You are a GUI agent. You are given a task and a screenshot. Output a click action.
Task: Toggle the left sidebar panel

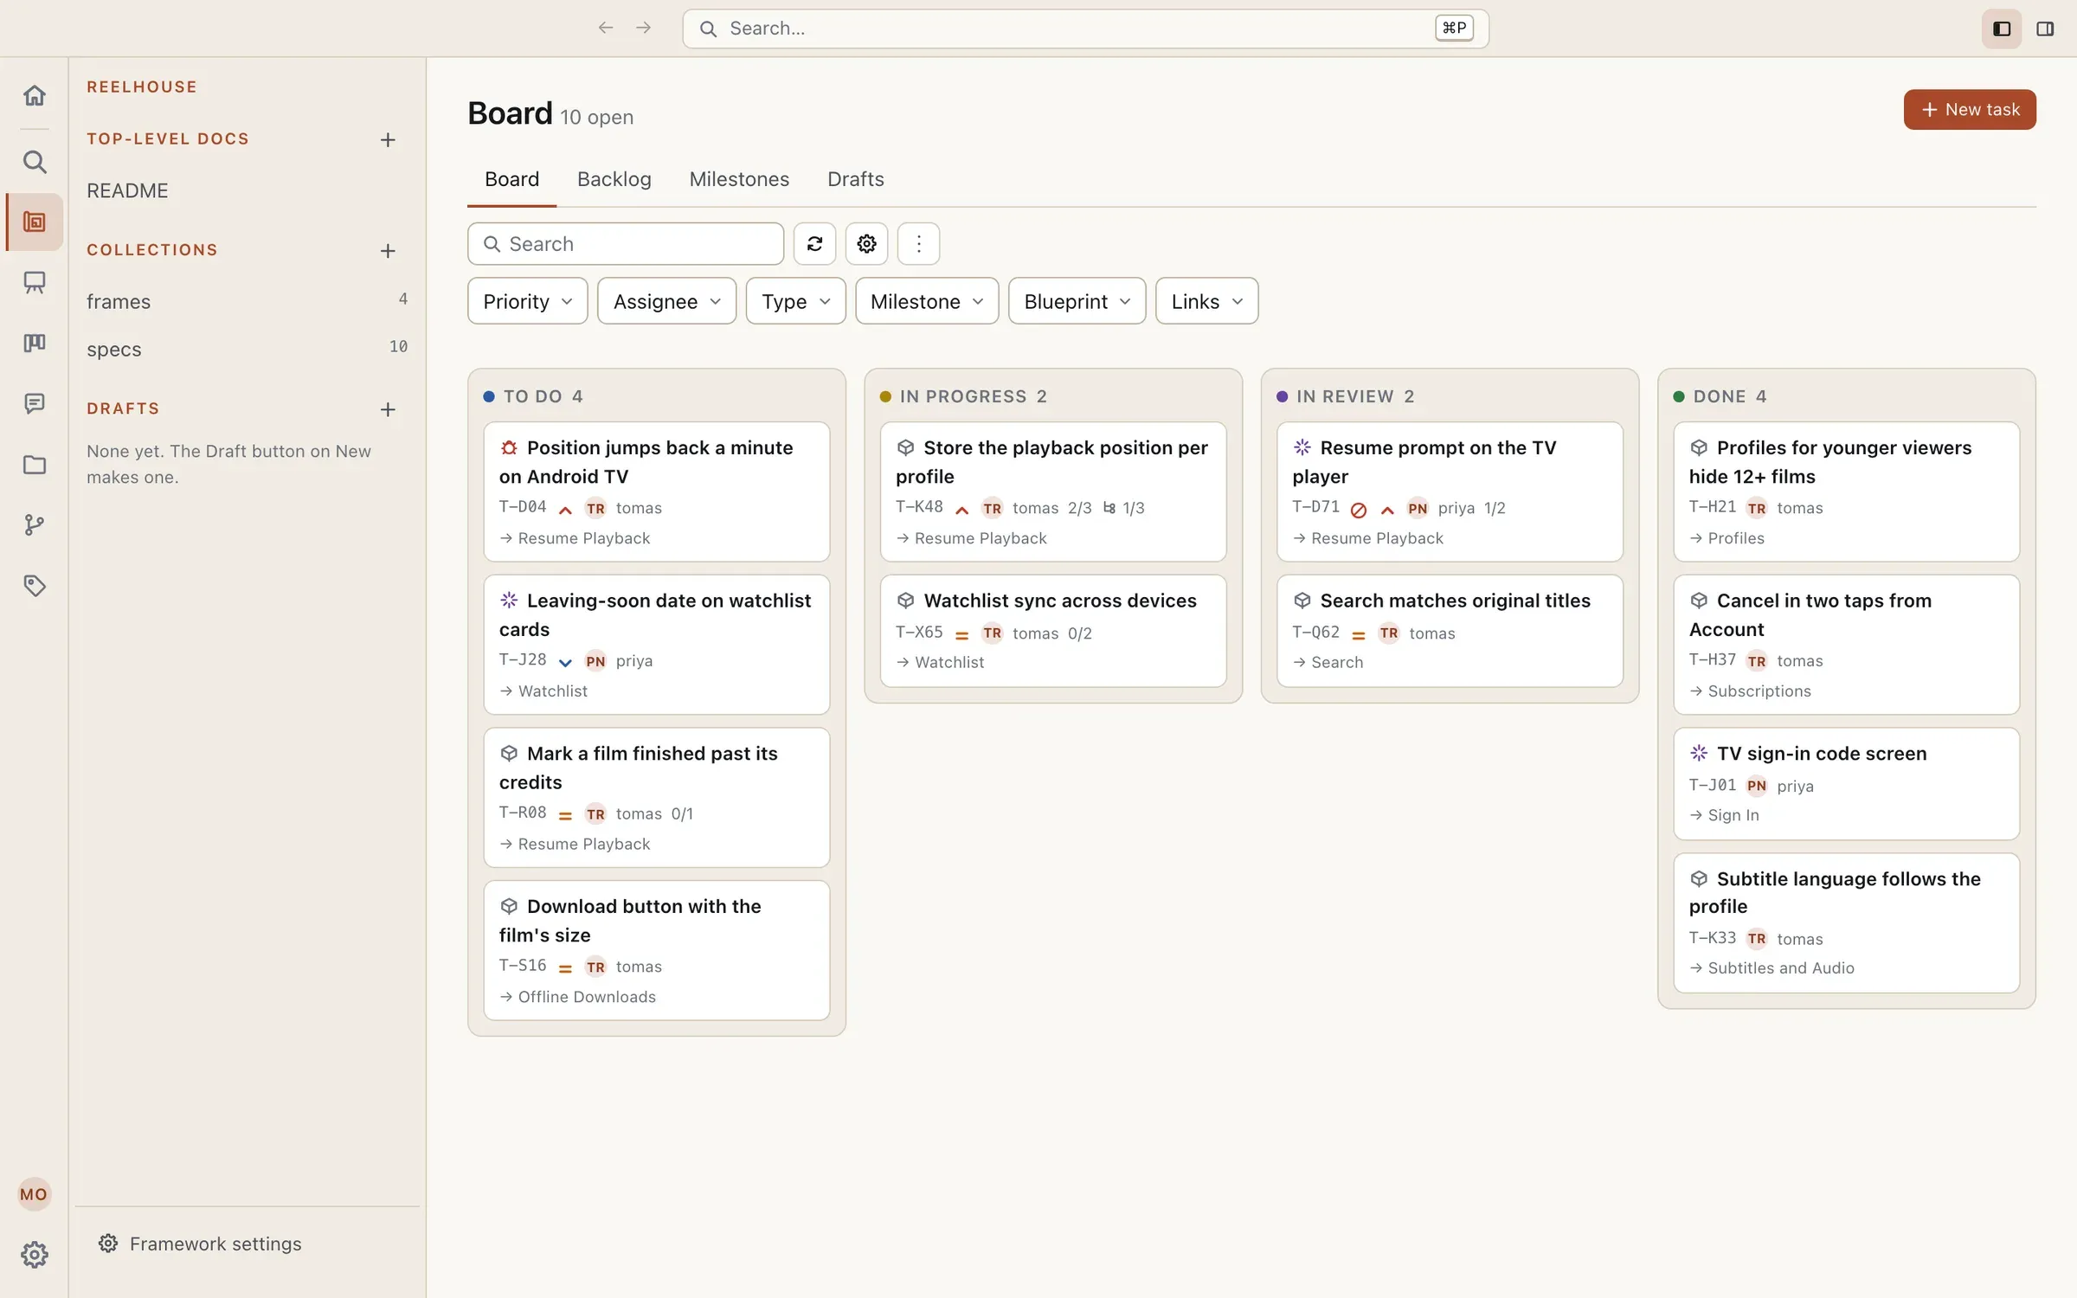point(2002,29)
